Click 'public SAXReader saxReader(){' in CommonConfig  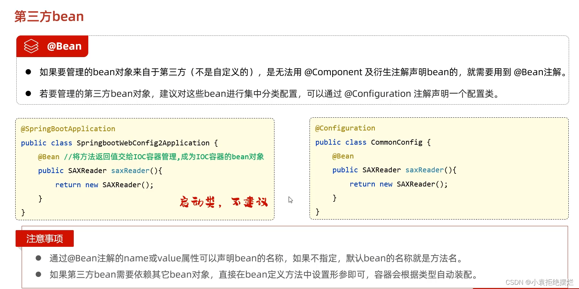coord(394,170)
